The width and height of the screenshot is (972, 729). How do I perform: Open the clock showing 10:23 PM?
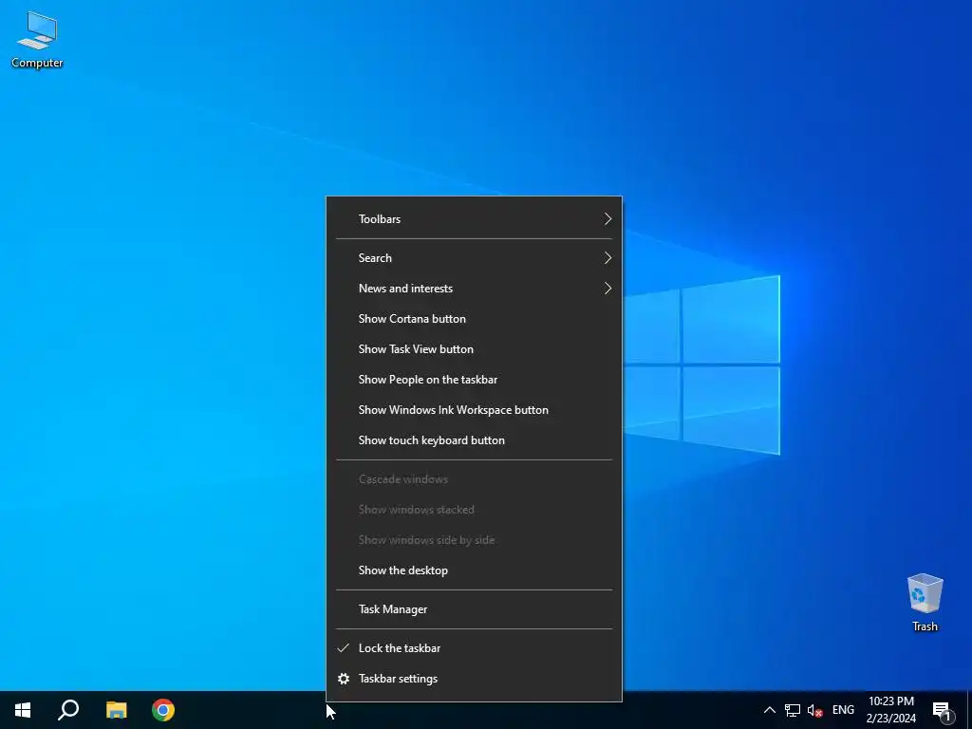pos(890,710)
